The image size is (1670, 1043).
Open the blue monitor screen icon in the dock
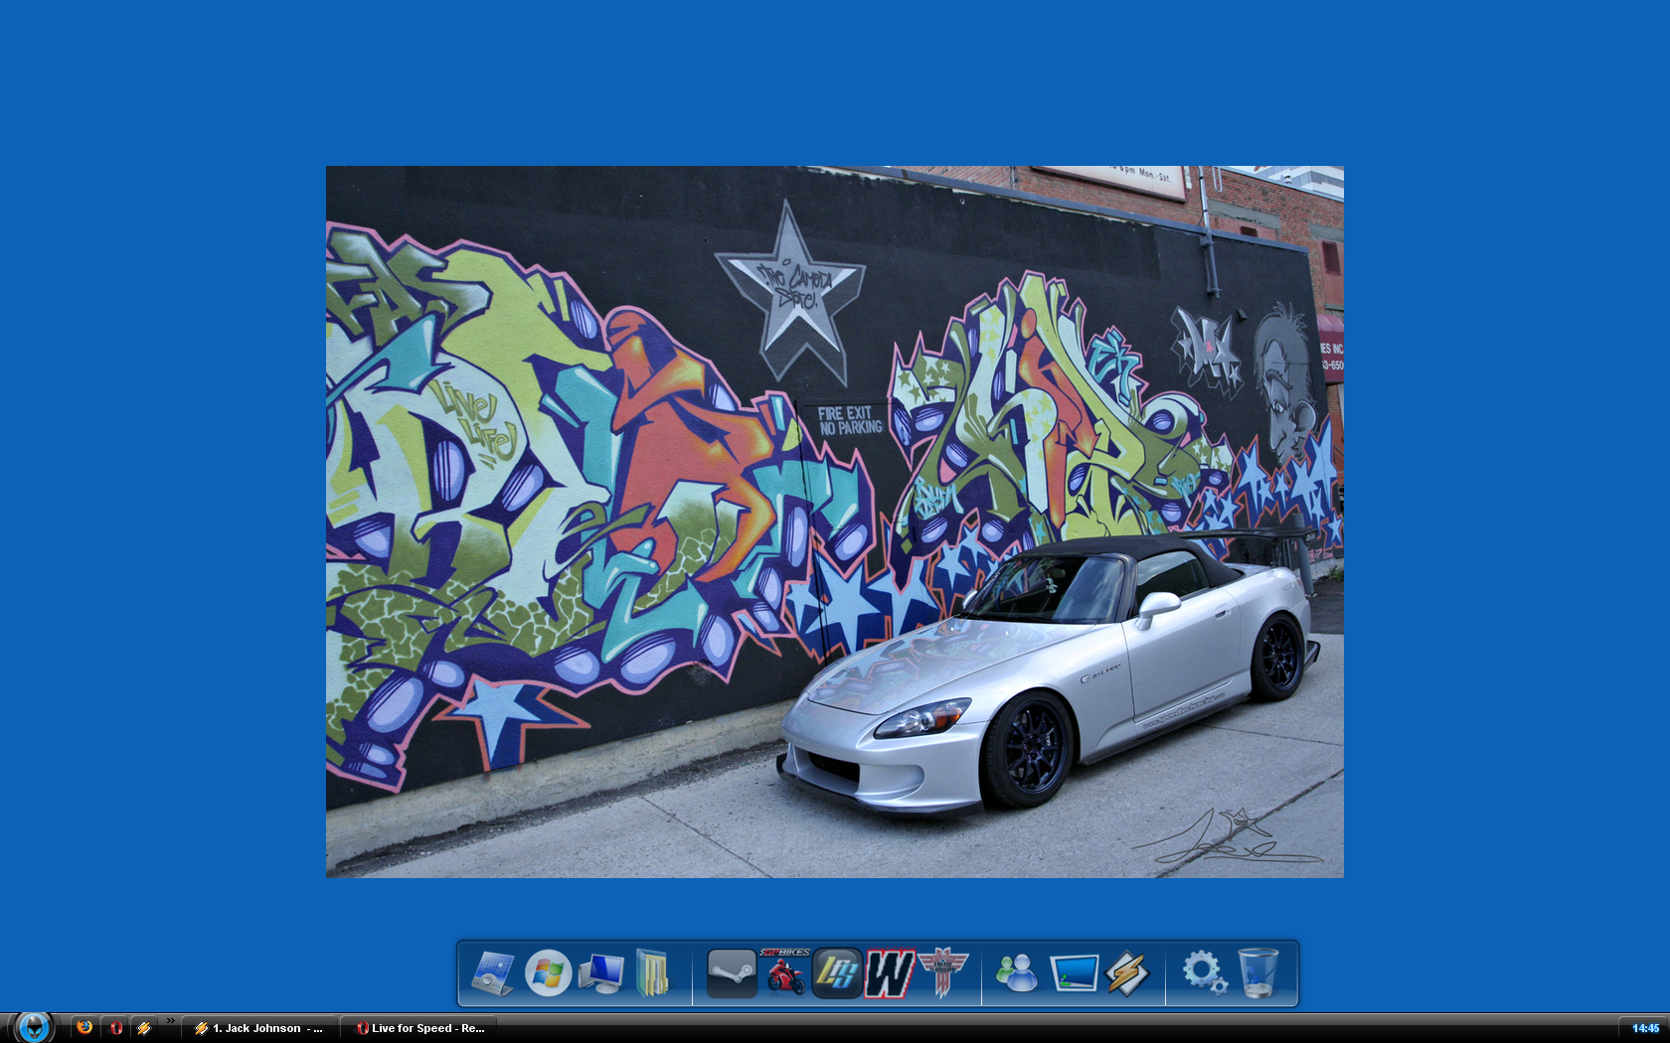[x=1074, y=973]
